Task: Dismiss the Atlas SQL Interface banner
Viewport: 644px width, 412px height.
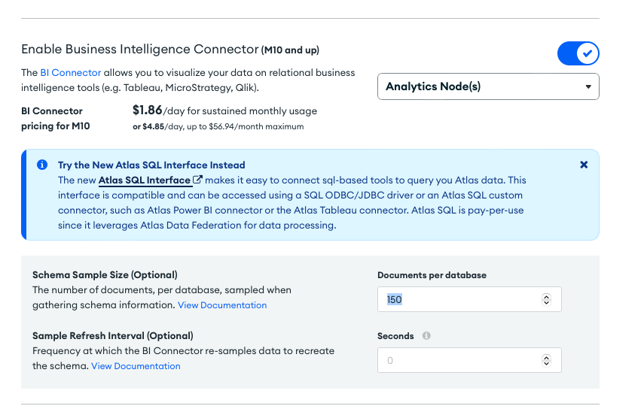Action: click(584, 165)
